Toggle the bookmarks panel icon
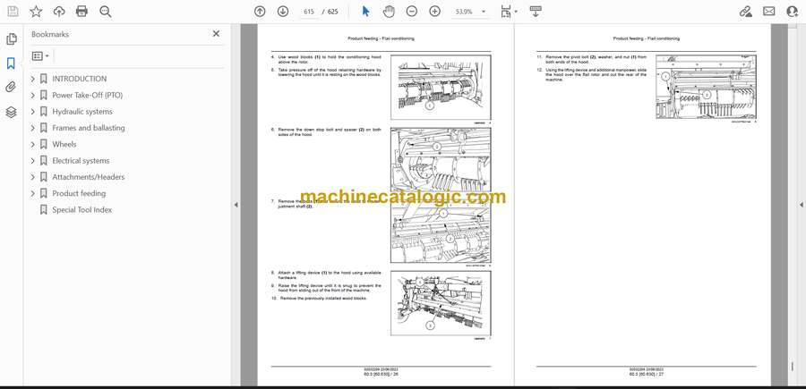 tap(12, 63)
